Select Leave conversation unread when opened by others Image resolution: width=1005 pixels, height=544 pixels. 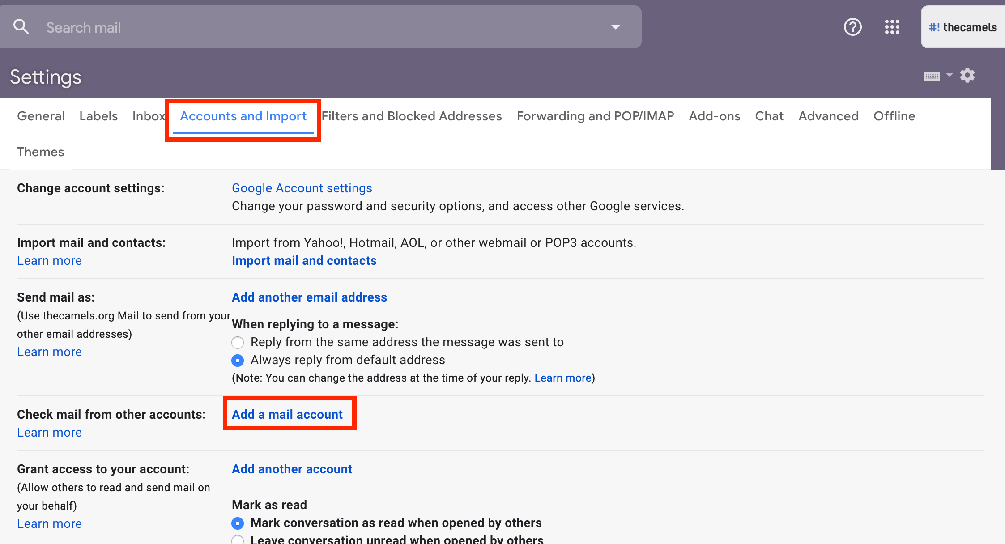tap(238, 540)
